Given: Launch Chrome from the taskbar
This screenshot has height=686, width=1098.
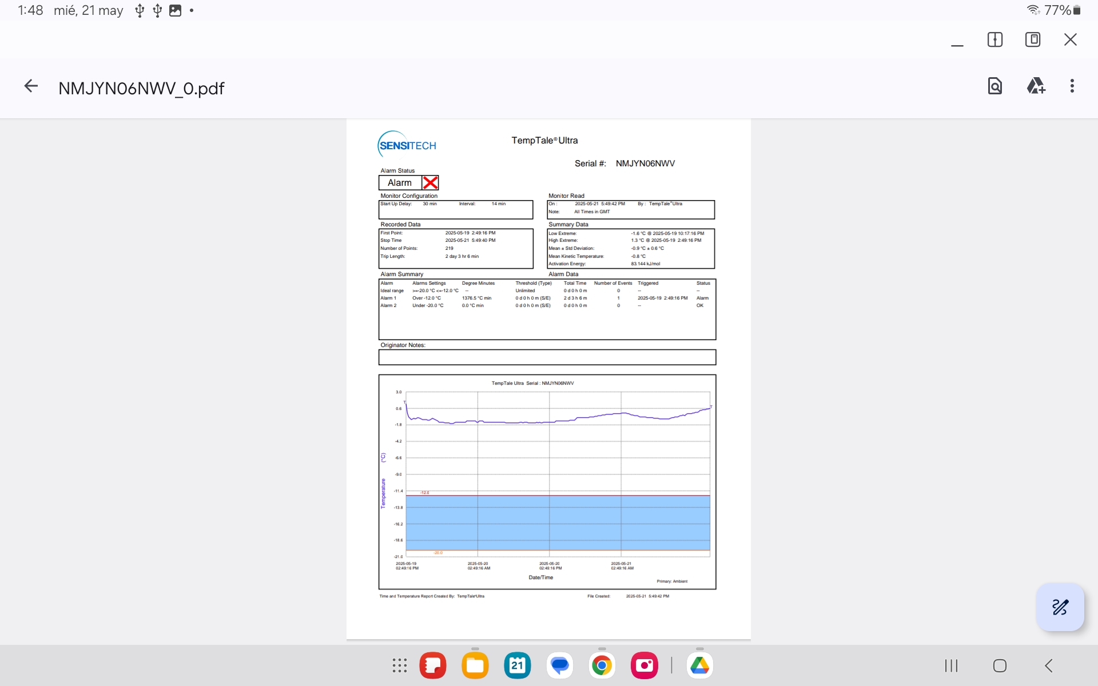Looking at the screenshot, I should point(602,665).
